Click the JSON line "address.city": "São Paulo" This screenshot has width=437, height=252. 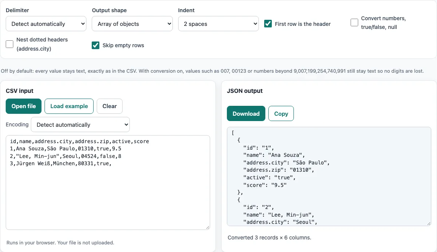pos(287,163)
